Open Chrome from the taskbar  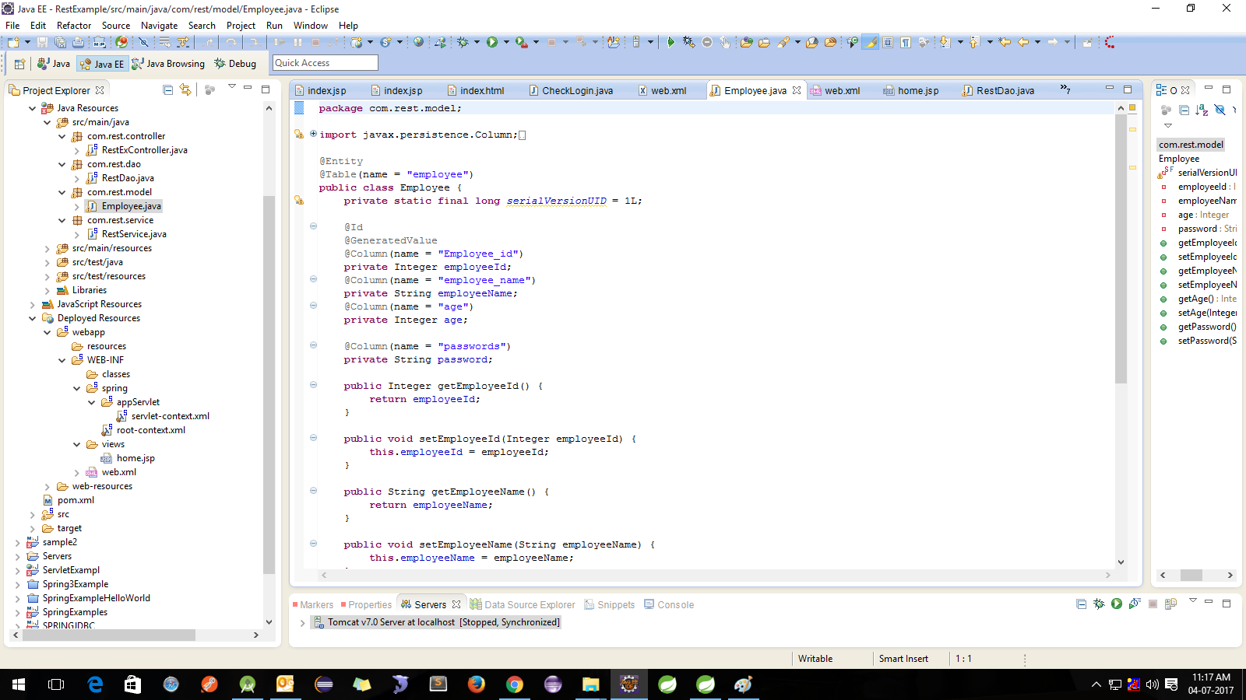point(514,685)
